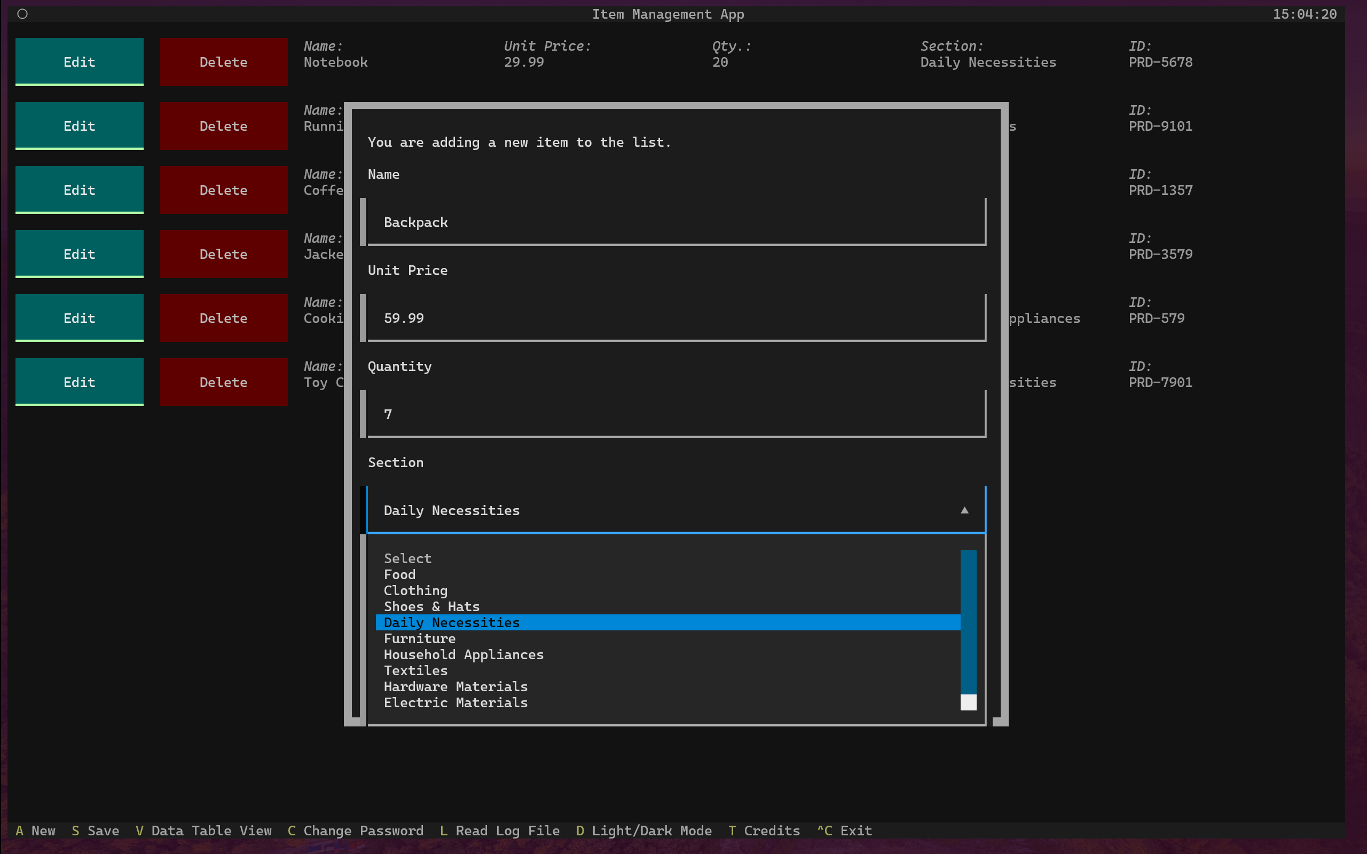Click the Section list scrollbar thumb
The image size is (1367, 854).
968,622
